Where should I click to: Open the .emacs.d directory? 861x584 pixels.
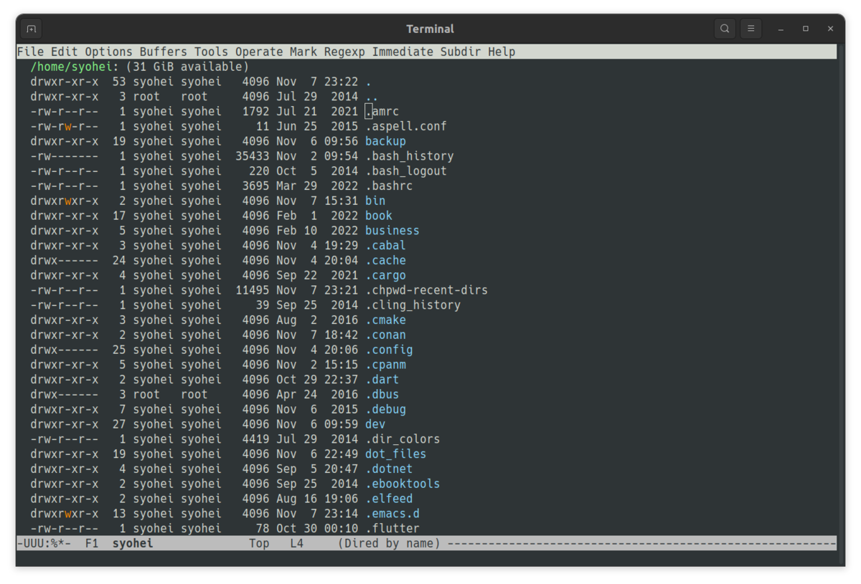(392, 513)
